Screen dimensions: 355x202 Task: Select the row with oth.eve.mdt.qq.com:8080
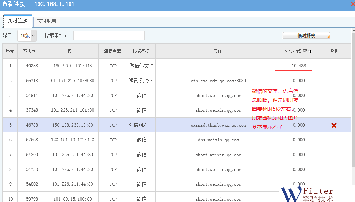(218, 81)
